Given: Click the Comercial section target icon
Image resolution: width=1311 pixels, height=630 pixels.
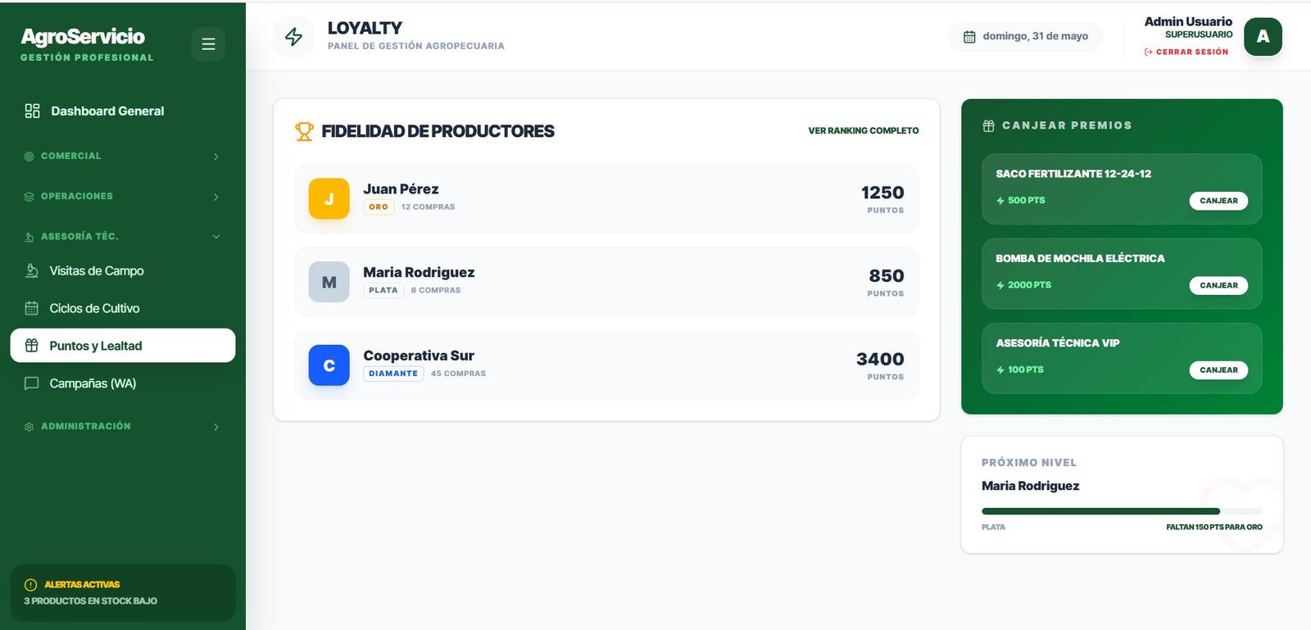Looking at the screenshot, I should click(29, 156).
